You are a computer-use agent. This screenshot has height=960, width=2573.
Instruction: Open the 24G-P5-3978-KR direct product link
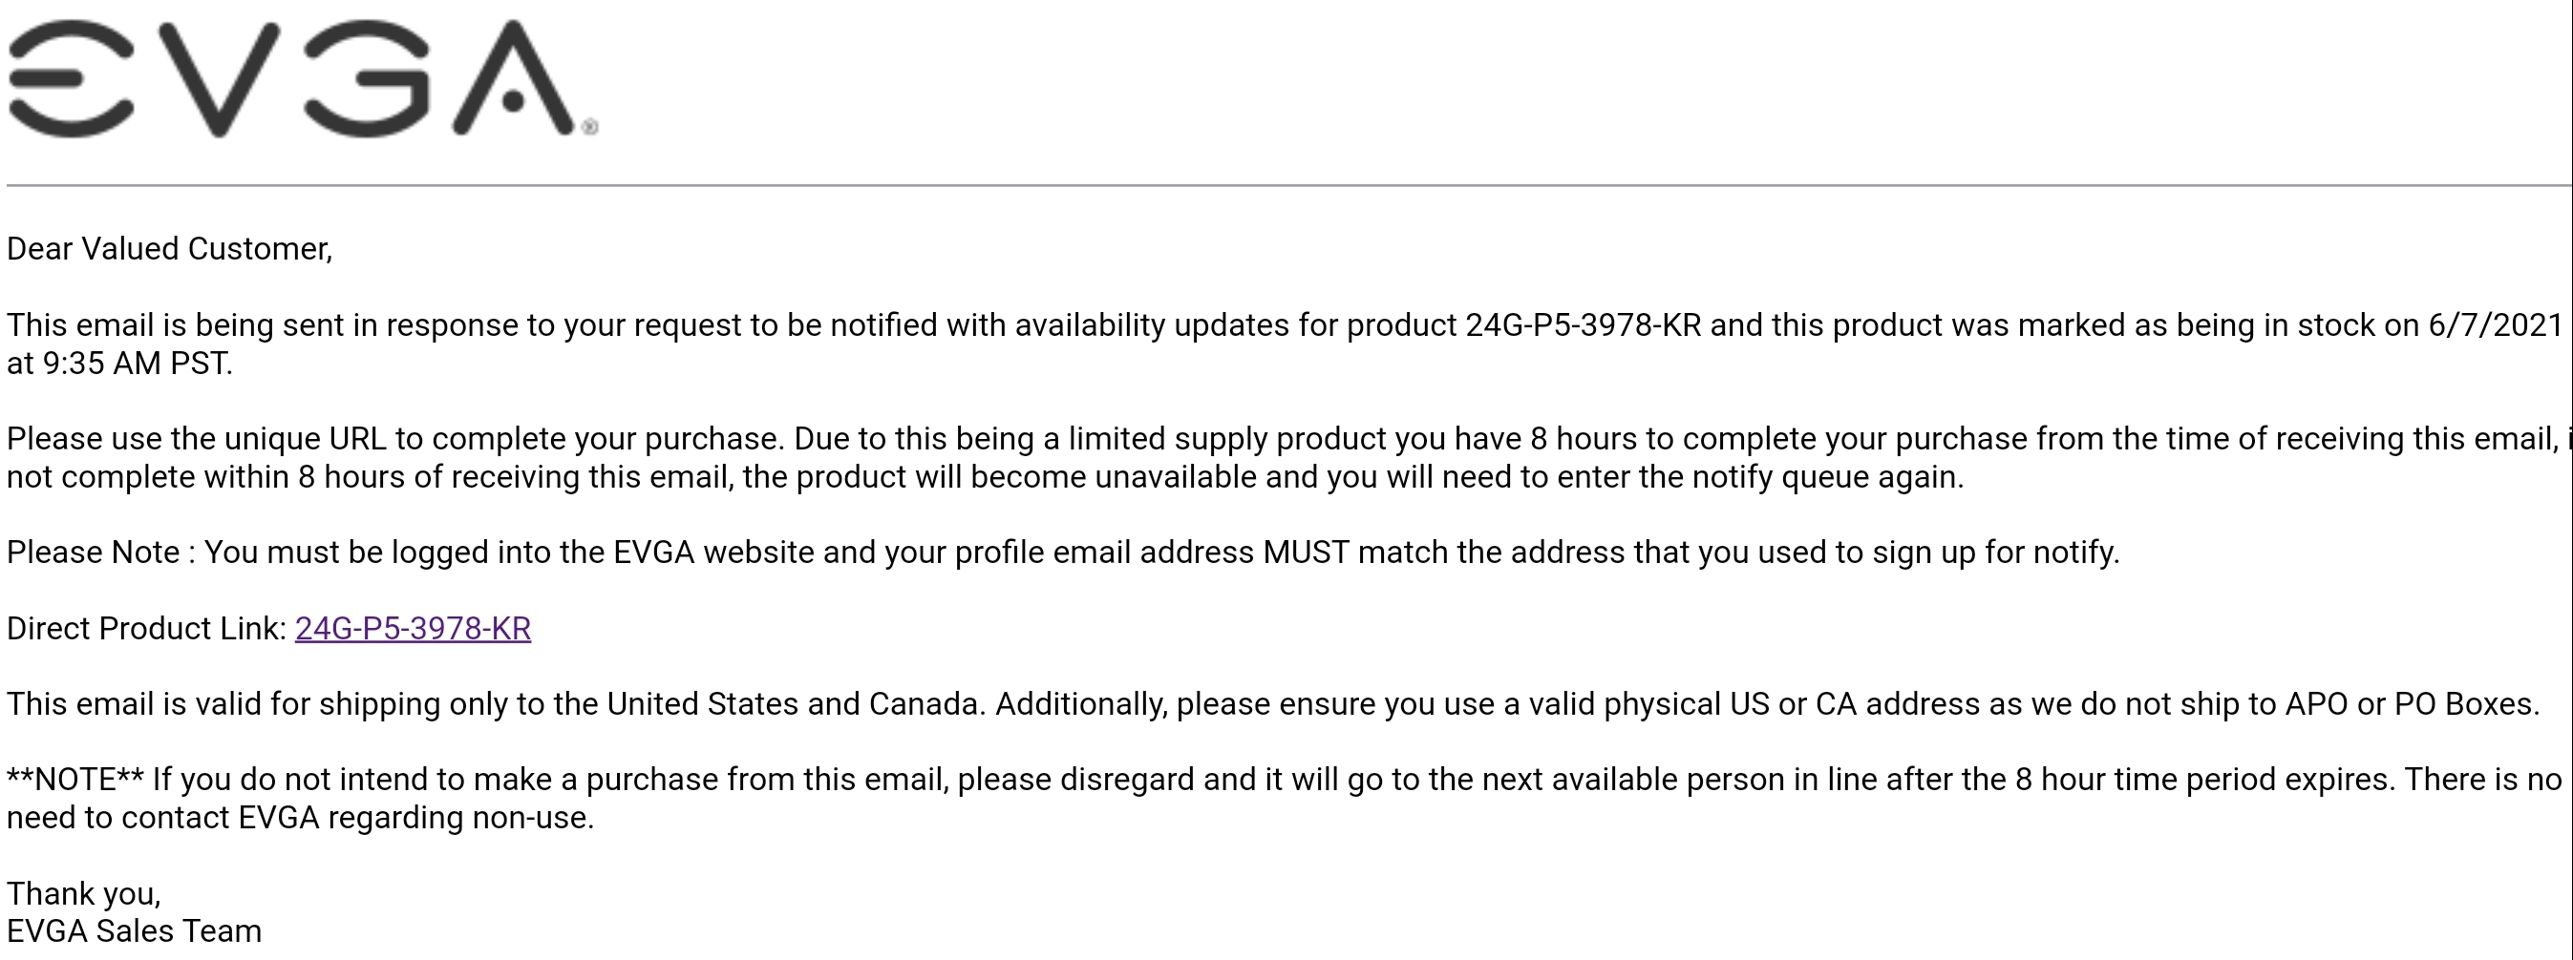click(x=413, y=629)
